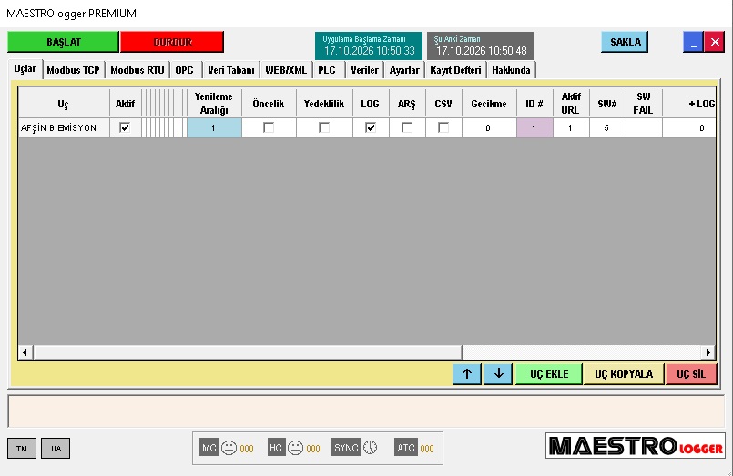This screenshot has width=733, height=476.
Task: Click the SW# cell with value 5
Action: point(607,128)
